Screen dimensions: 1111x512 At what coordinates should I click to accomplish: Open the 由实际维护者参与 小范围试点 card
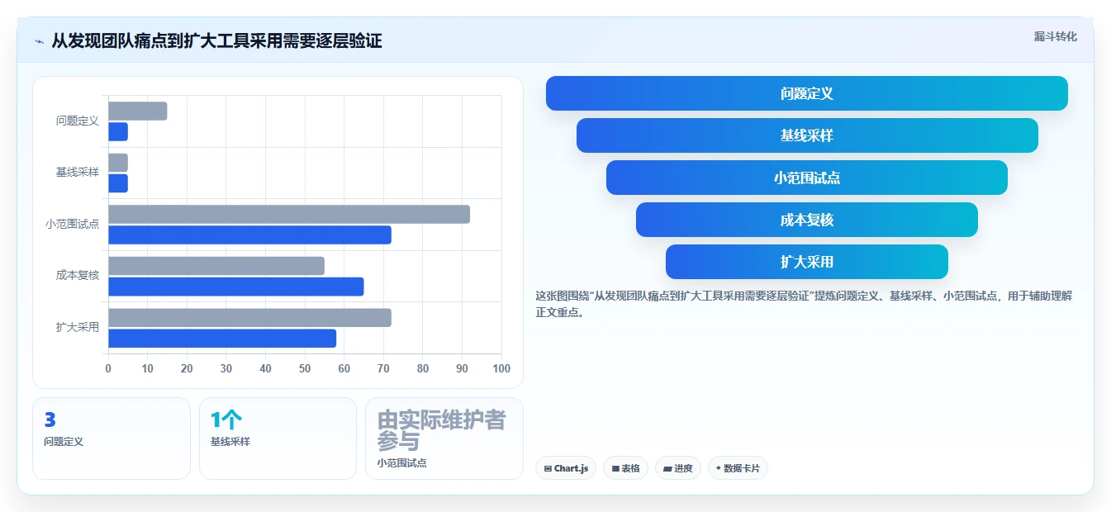(x=444, y=439)
